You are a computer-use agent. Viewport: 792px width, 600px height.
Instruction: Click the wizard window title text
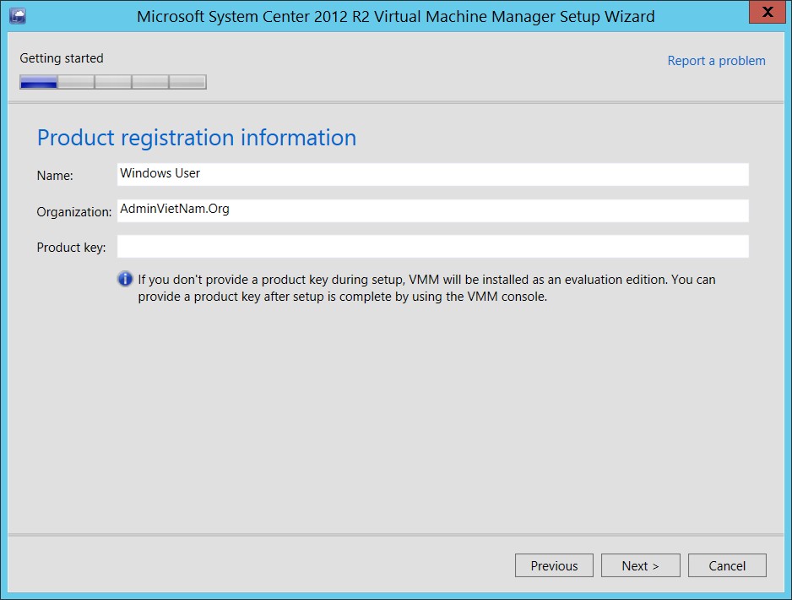(395, 17)
